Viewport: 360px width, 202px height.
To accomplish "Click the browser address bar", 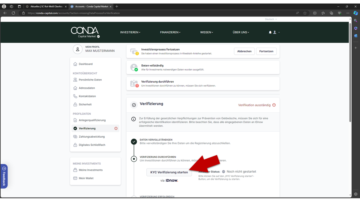I will pos(156,13).
